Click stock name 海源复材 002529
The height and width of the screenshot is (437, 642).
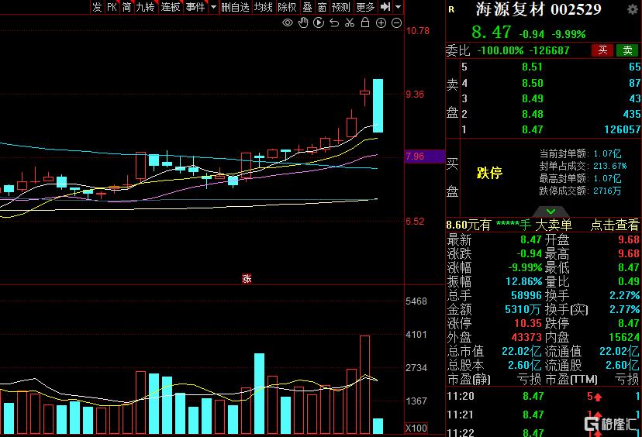pos(539,9)
